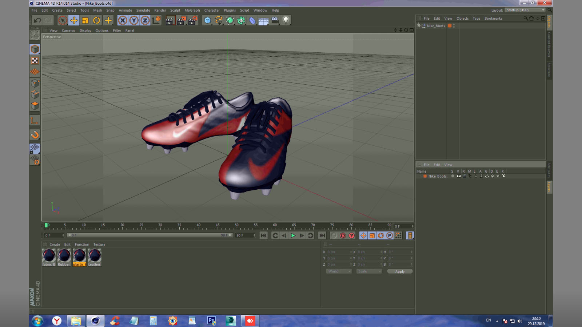Click the timeline preview range slider
Screen dimensions: 582x327
[150, 235]
